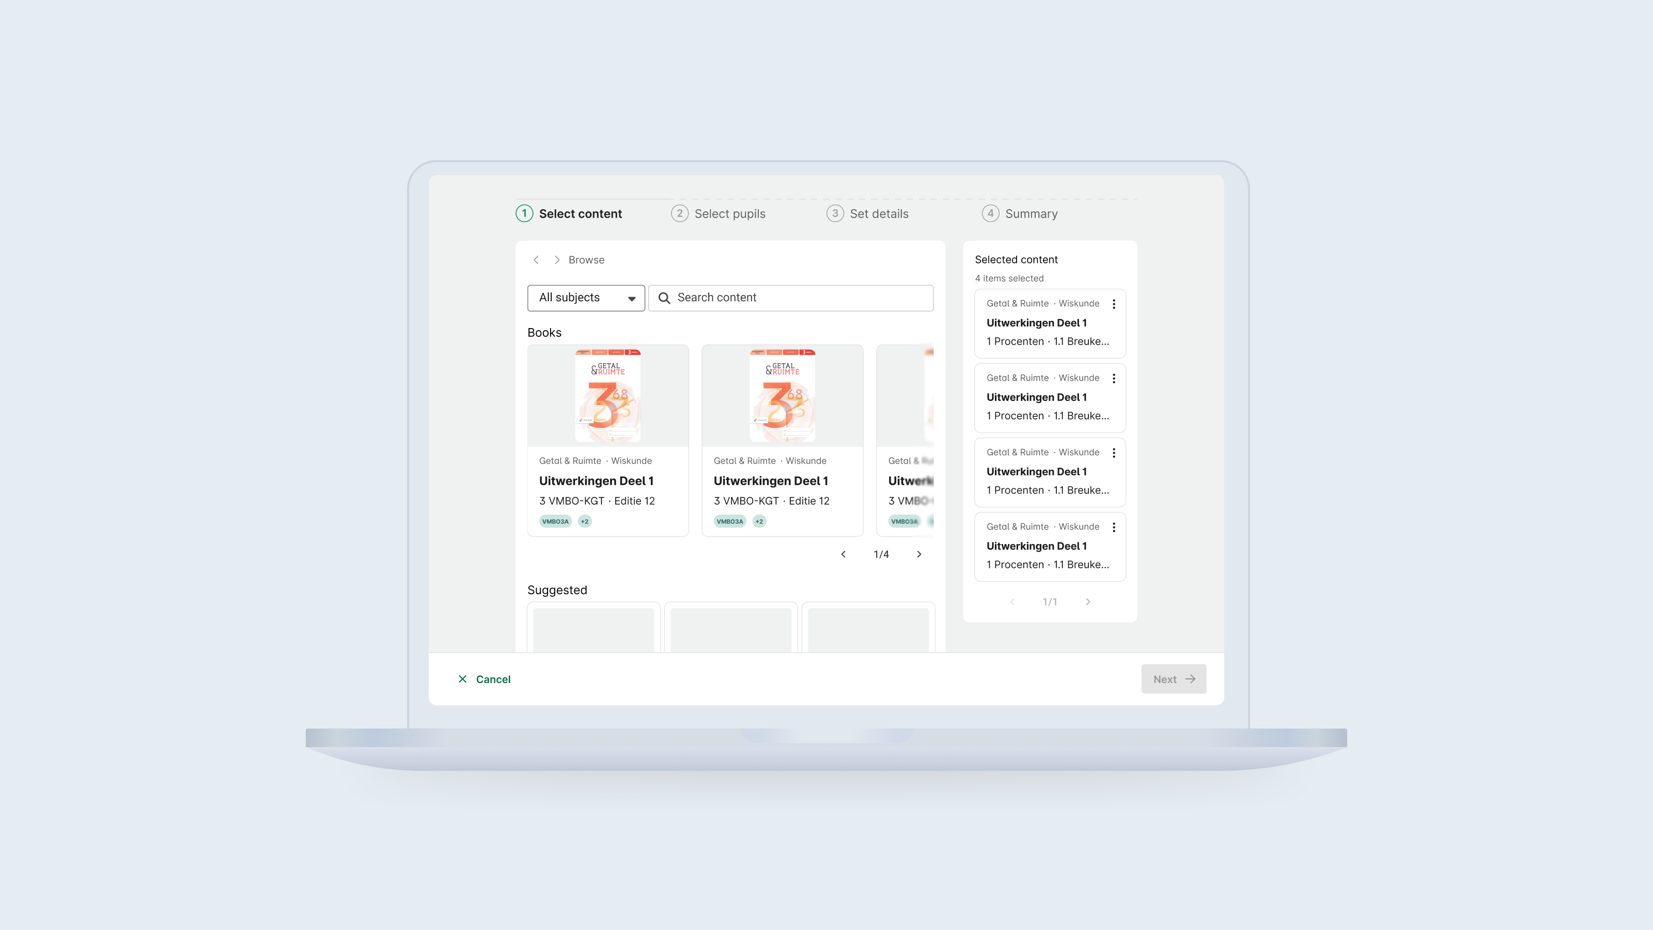Toggle the +2 tag on the first book

[584, 521]
